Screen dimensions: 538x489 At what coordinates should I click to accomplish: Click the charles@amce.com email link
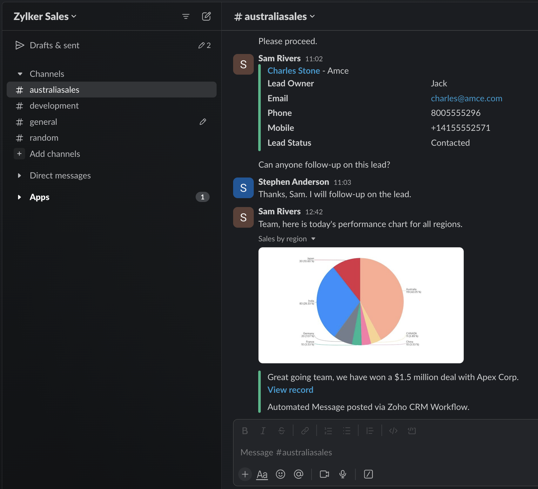point(466,98)
